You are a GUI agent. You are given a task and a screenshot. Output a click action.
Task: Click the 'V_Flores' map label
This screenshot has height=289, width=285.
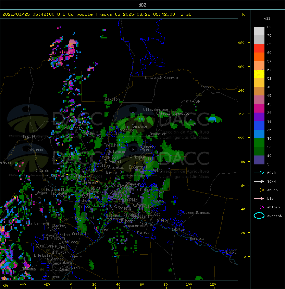coord(52,277)
